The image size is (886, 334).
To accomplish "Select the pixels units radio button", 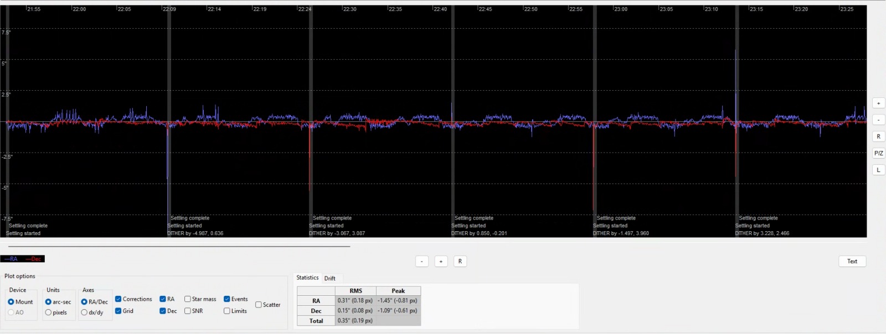I will (49, 312).
